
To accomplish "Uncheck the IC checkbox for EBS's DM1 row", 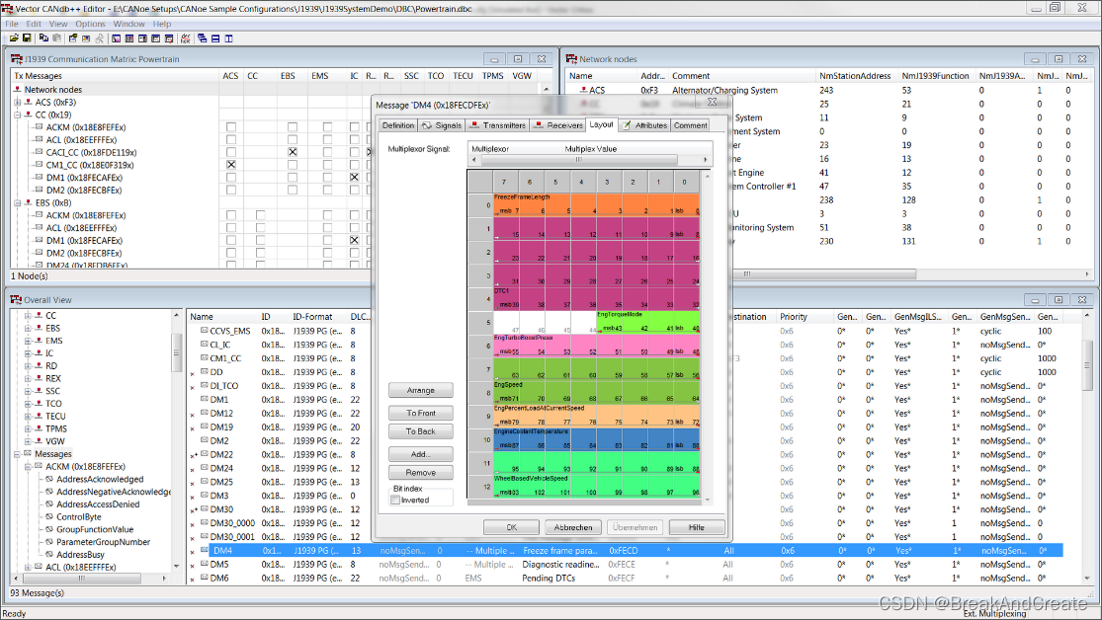I will (x=354, y=240).
